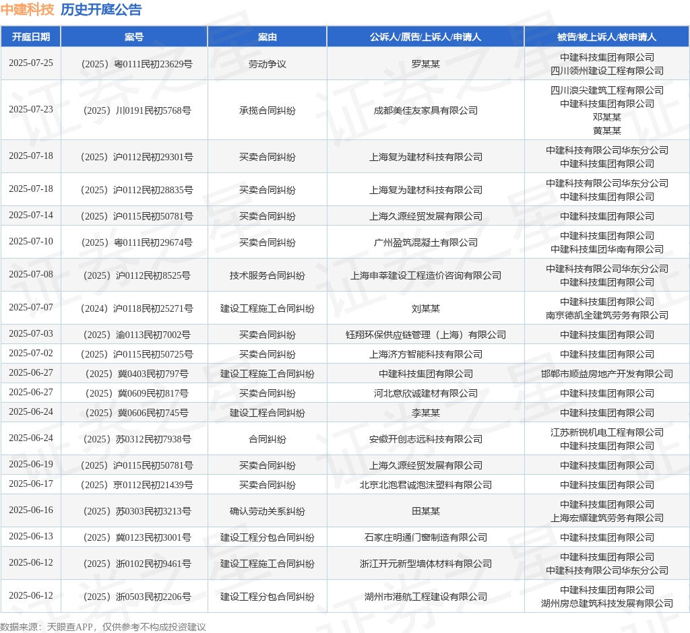Click case number 粤0111民初29674号
The image size is (690, 633).
pos(137,242)
